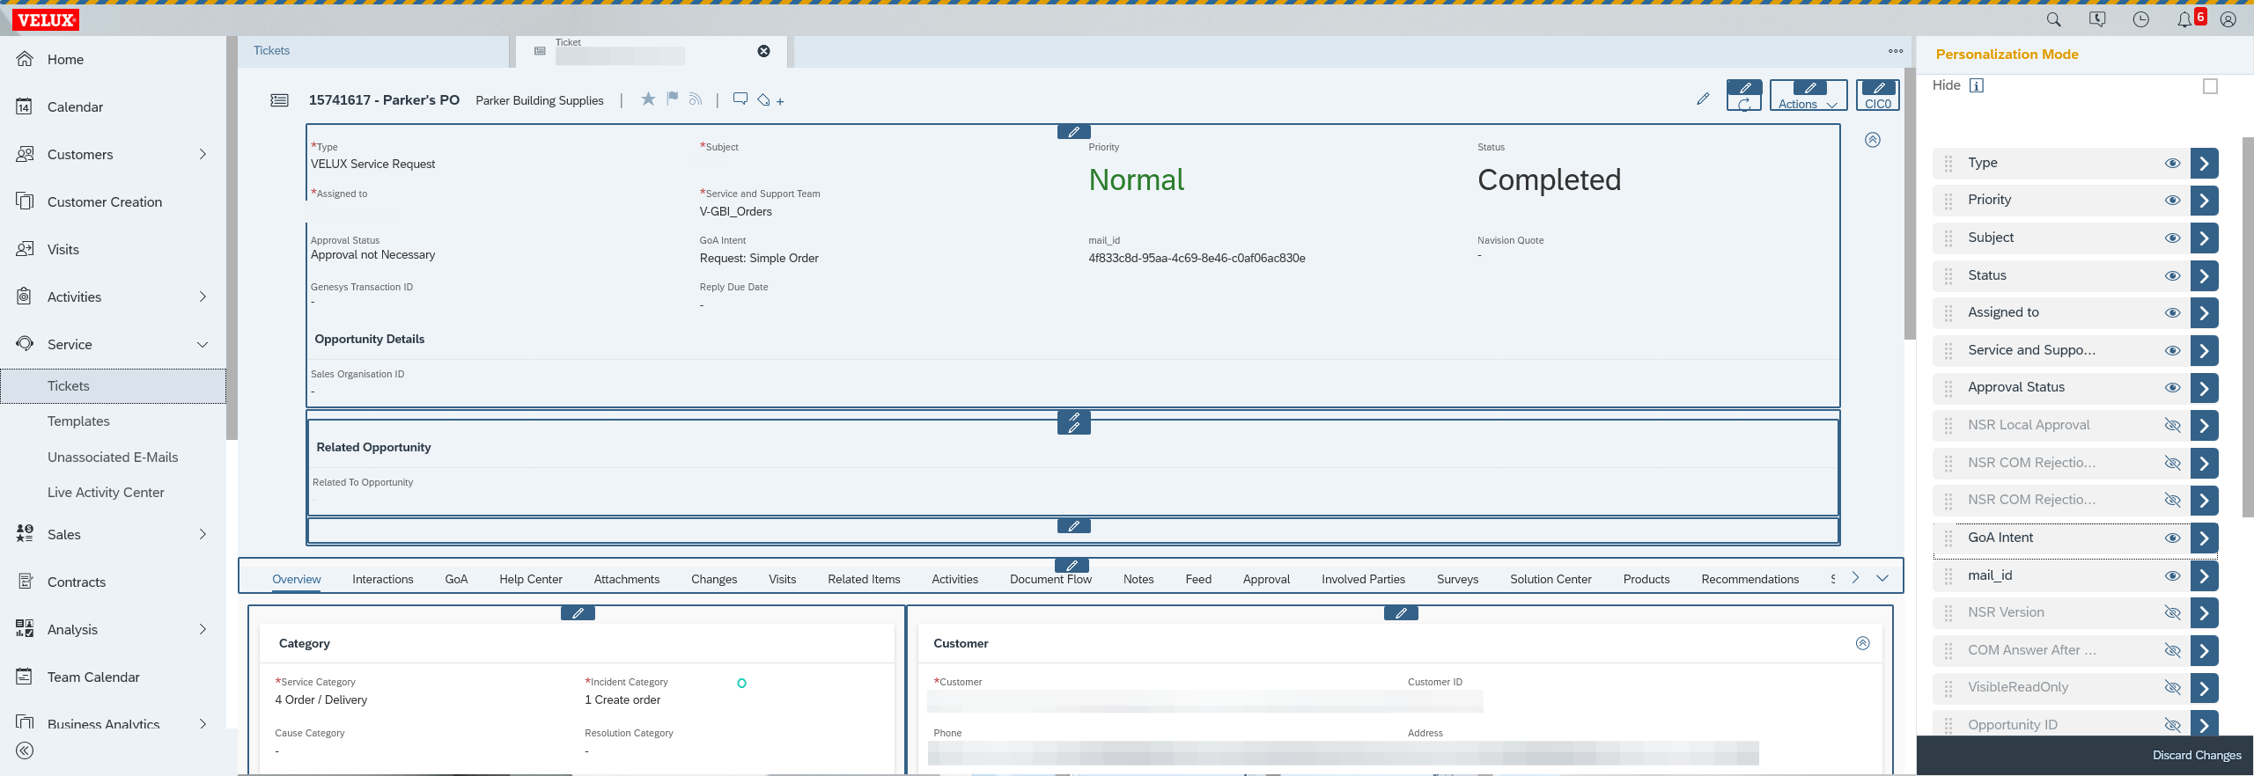Collapse the Service sidebar menu

(x=203, y=345)
